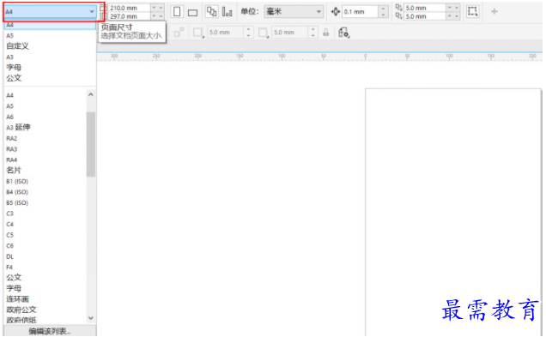The height and width of the screenshot is (337, 546).
Task: Click the plus icon at toolbar end
Action: tap(494, 11)
